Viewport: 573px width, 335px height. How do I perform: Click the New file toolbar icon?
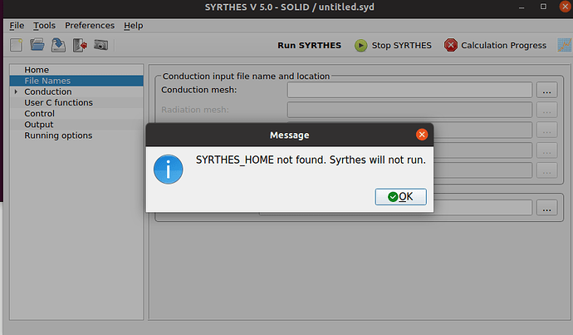16,45
